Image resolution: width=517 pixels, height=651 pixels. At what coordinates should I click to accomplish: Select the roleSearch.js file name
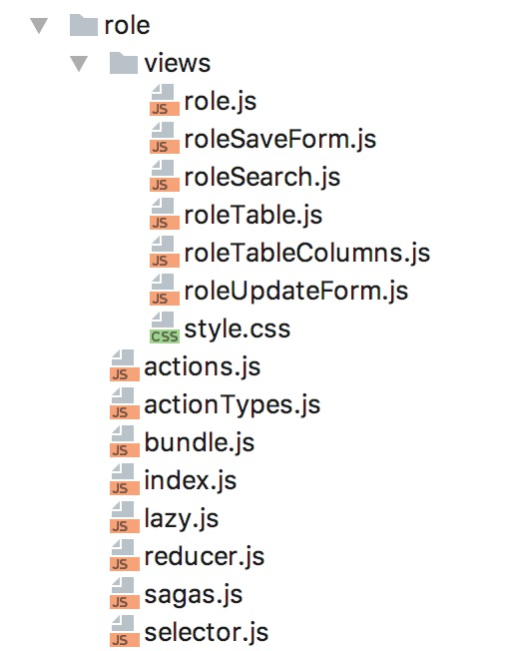coord(262,178)
